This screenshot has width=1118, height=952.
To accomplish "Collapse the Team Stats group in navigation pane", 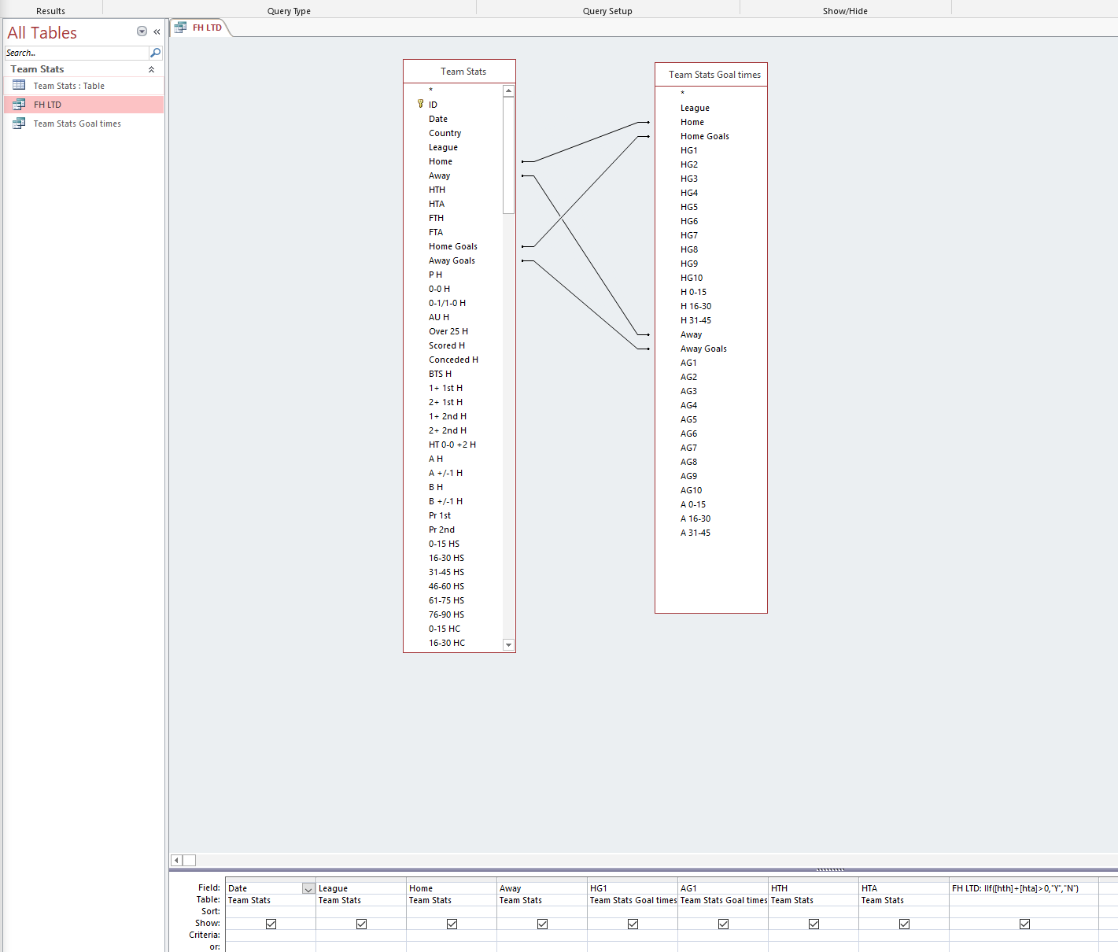I will (151, 69).
